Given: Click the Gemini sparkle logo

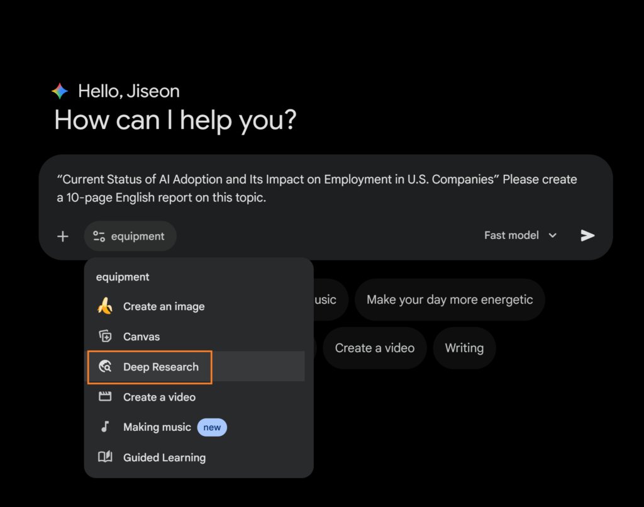Looking at the screenshot, I should tap(60, 91).
